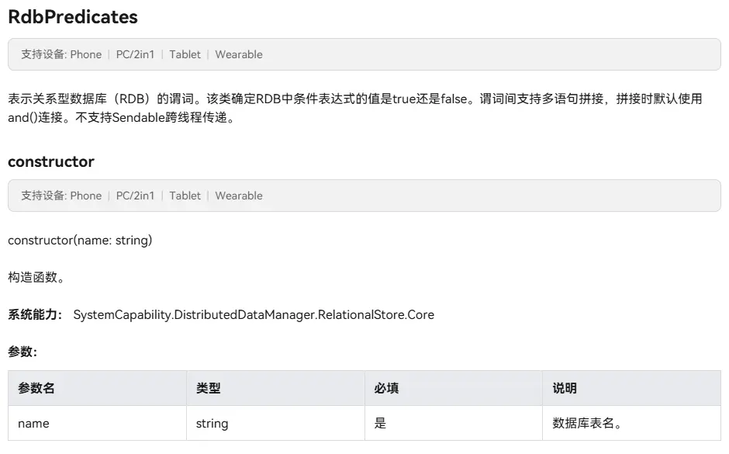Click the string type cell

[275, 423]
